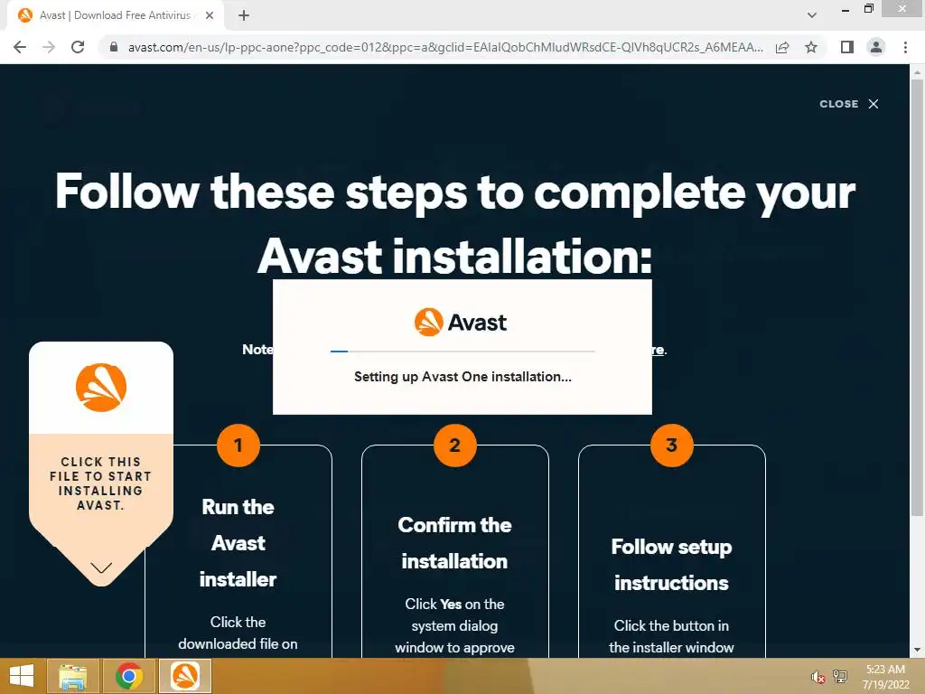Open Chrome three-dot menu

pos(905,47)
